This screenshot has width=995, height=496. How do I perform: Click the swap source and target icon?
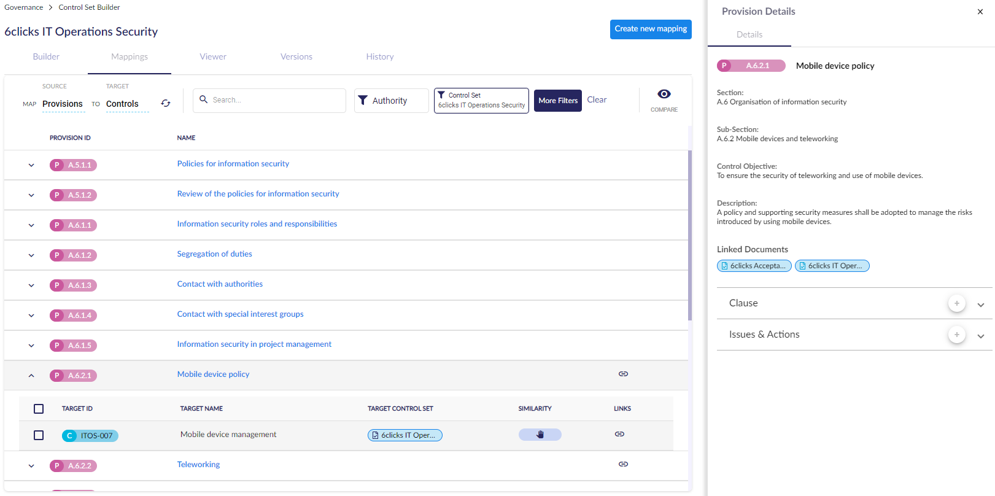click(166, 103)
